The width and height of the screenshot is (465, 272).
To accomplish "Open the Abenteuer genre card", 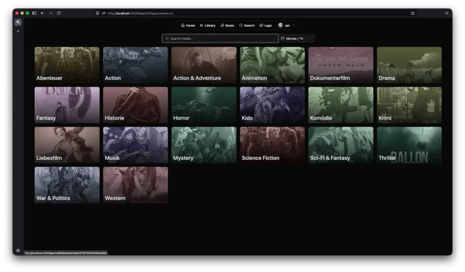I will 67,65.
